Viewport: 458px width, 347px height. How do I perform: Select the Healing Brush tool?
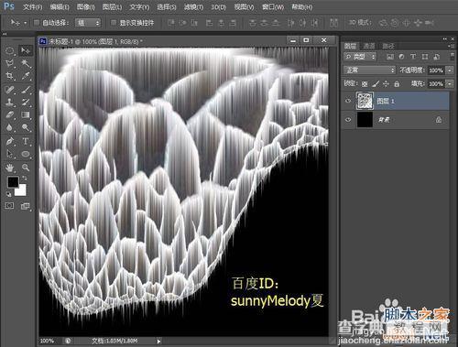pos(9,90)
